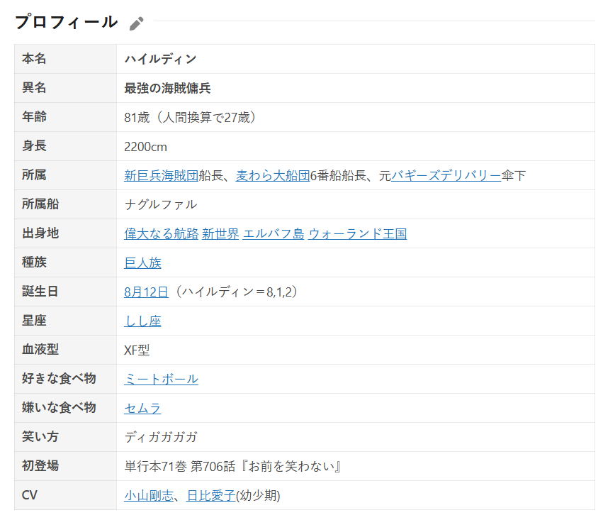The height and width of the screenshot is (520, 603).
Task: Follow the 新世界 link
Action: (220, 233)
